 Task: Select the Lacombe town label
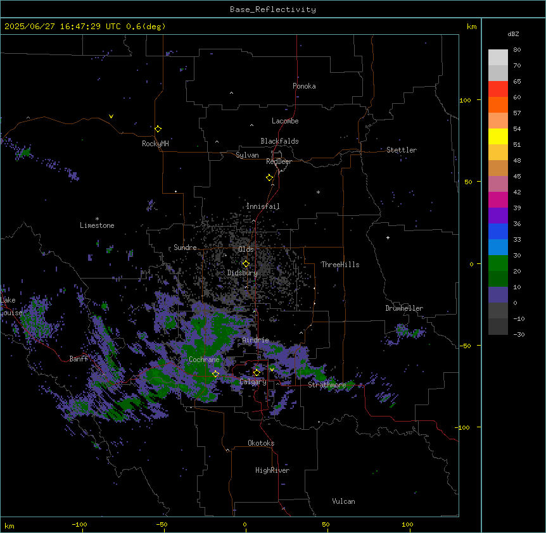tap(285, 121)
